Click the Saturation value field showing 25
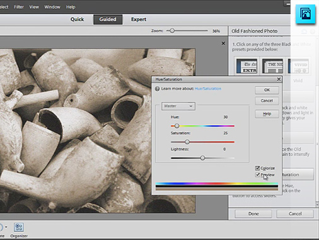The height and width of the screenshot is (240, 319). [x=226, y=133]
